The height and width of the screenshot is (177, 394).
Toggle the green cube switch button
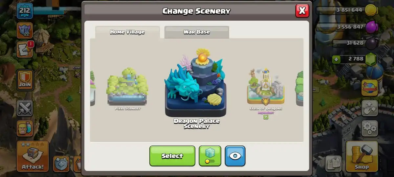210,156
